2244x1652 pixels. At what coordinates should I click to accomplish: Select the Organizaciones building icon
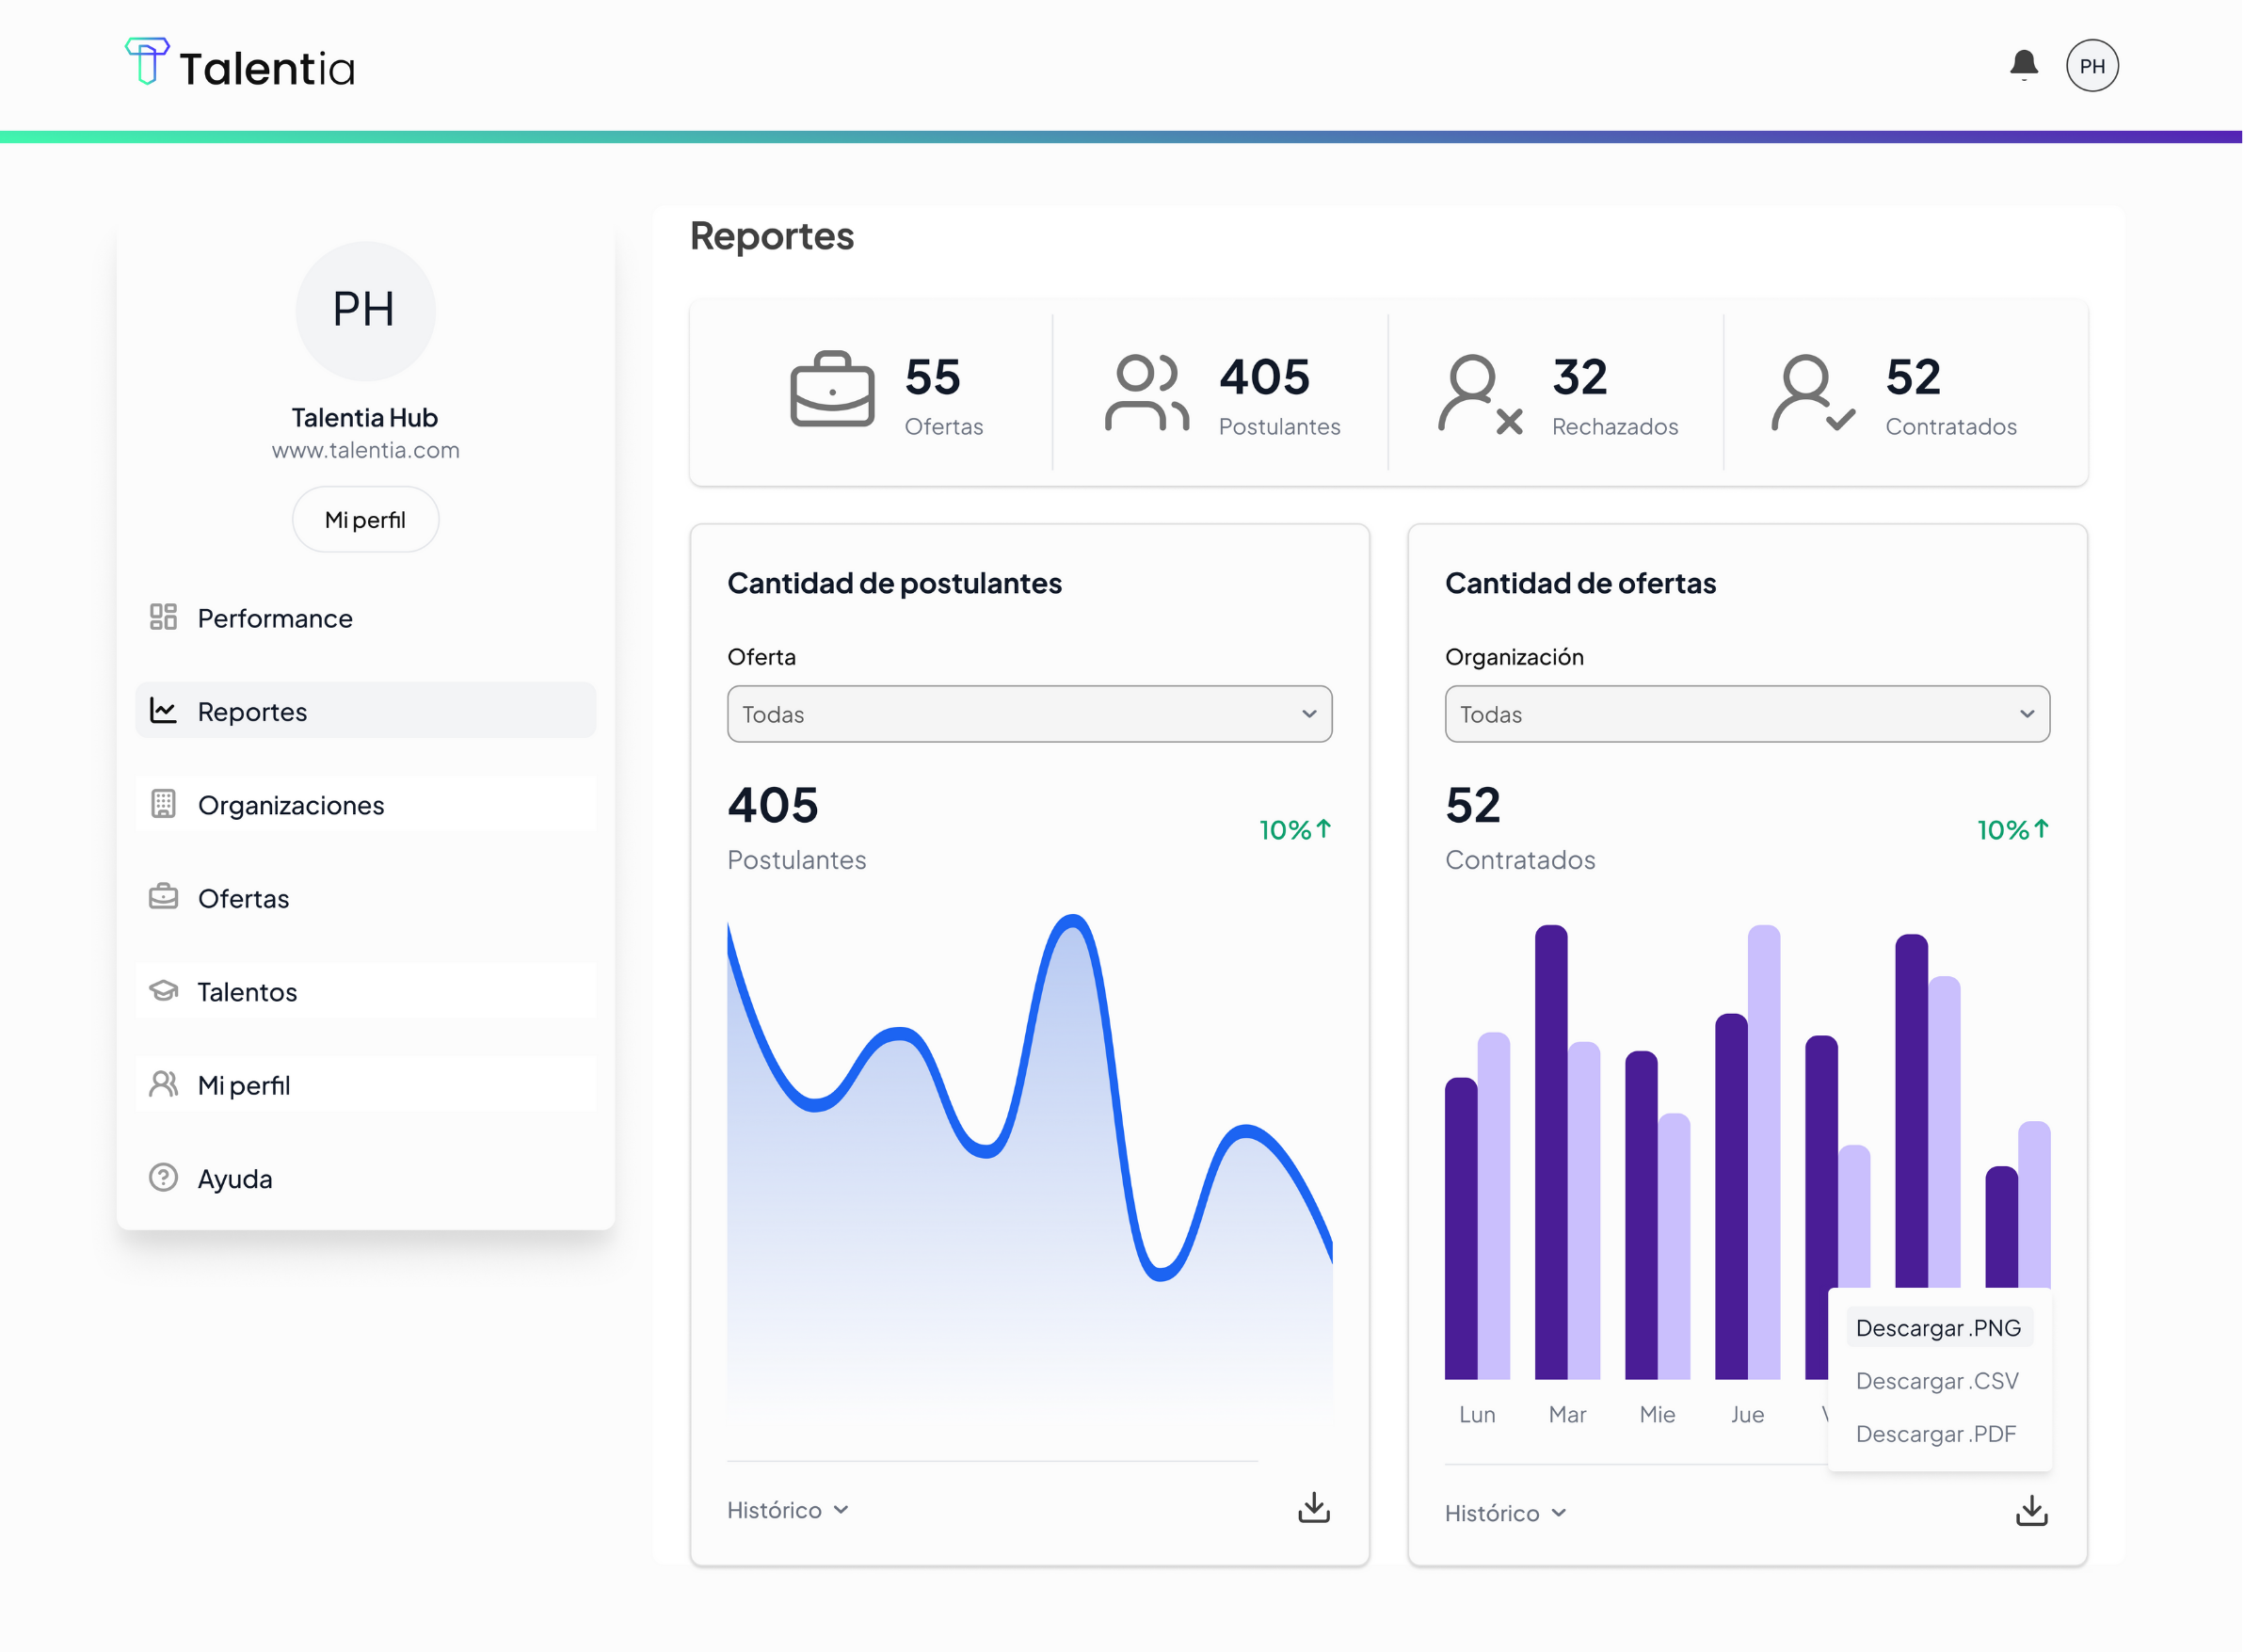[163, 804]
